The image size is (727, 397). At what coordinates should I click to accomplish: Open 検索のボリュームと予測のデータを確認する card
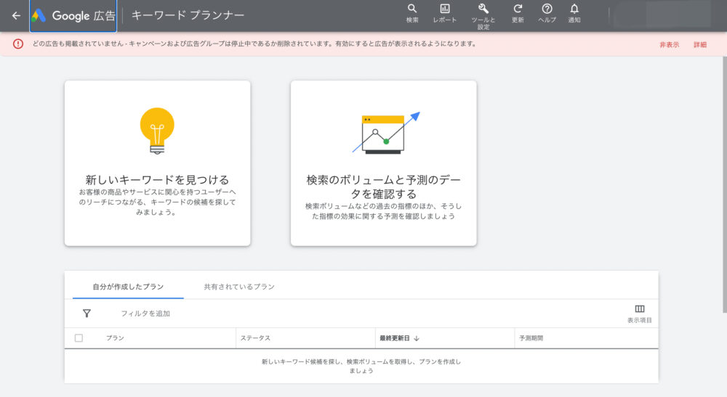[383, 163]
